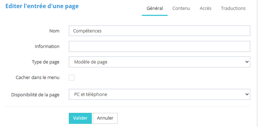Open the Accès tab
Image resolution: width=258 pixels, height=127 pixels.
click(206, 8)
